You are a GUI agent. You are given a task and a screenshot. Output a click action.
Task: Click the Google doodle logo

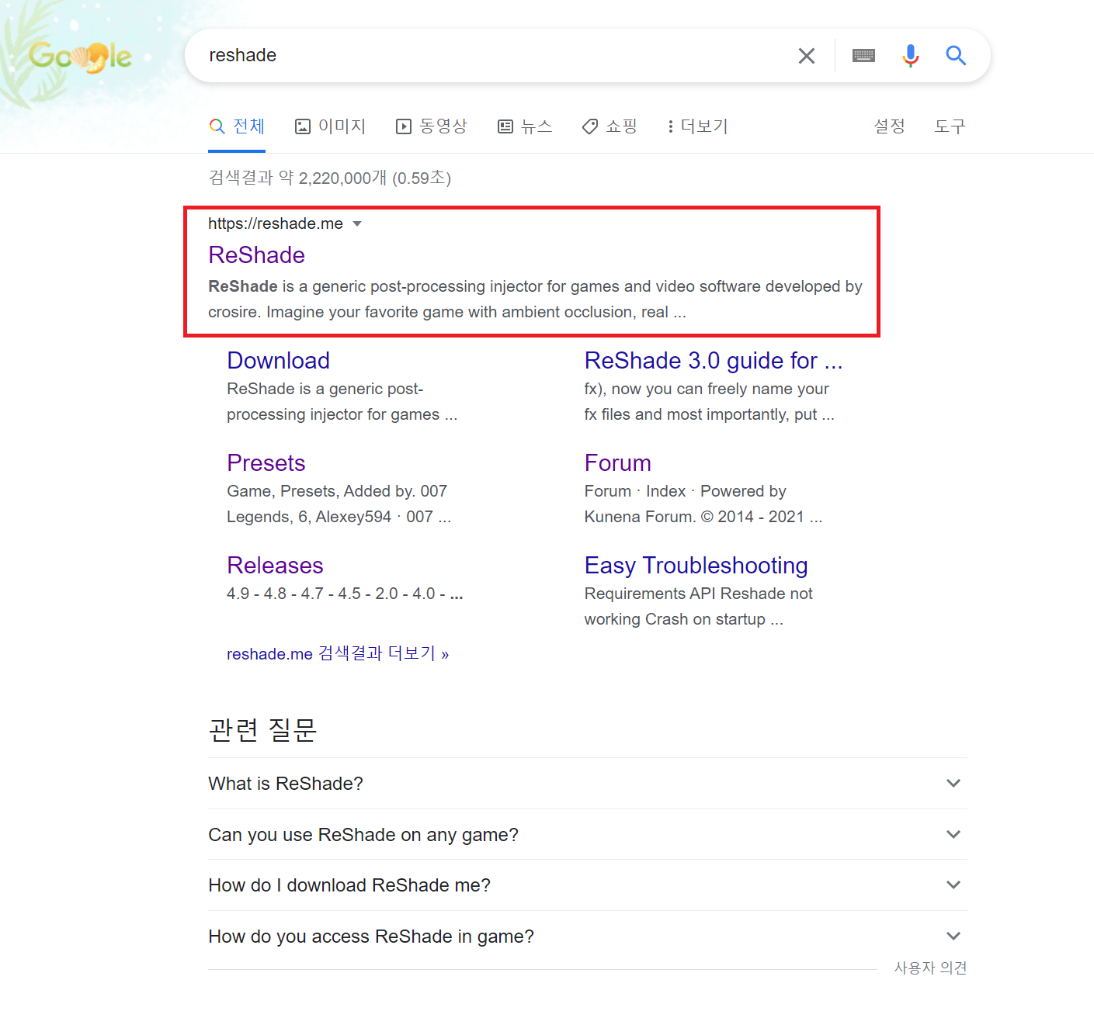[80, 57]
